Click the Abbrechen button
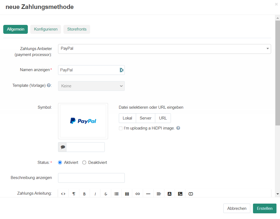This screenshot has width=280, height=219. coord(237,208)
